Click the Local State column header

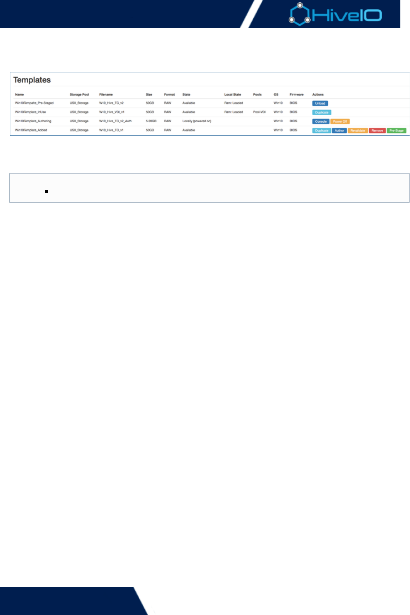click(233, 94)
